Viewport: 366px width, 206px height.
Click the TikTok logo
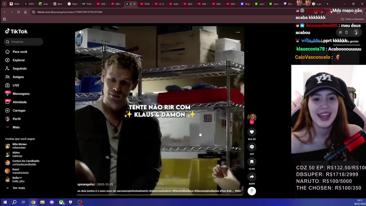16,31
